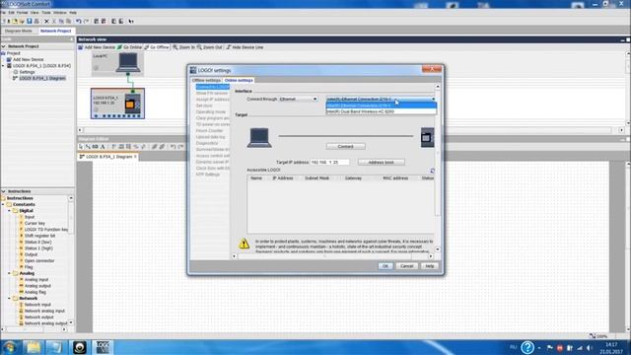Click Help in LOGO! settings dialog
The width and height of the screenshot is (631, 355).
tap(430, 266)
